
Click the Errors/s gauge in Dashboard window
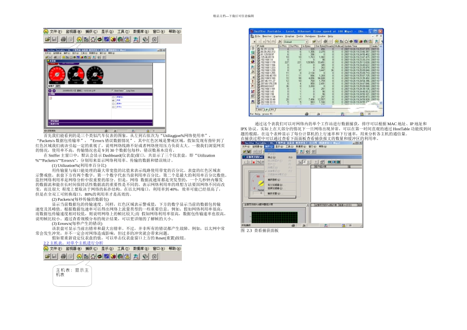95,75
